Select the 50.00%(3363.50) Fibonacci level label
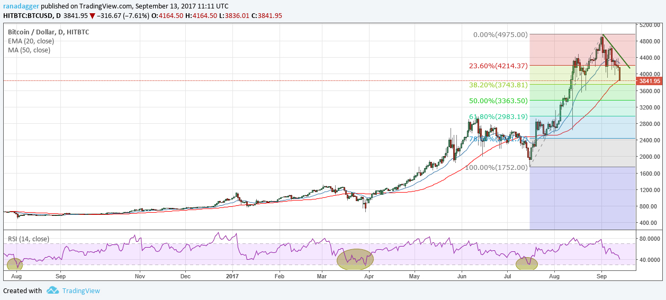 [498, 101]
